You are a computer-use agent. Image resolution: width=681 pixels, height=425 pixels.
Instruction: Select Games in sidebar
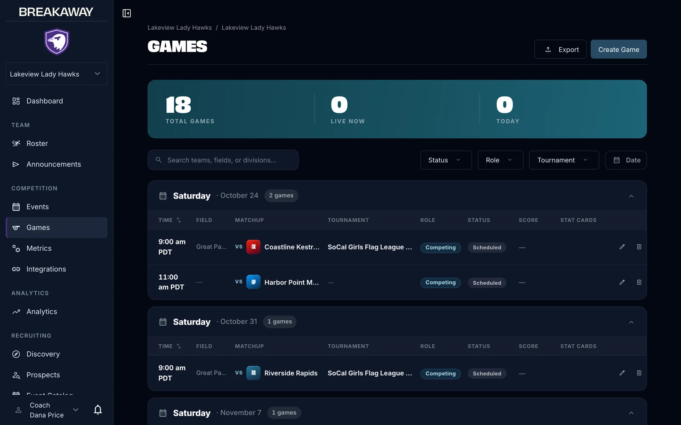point(56,228)
